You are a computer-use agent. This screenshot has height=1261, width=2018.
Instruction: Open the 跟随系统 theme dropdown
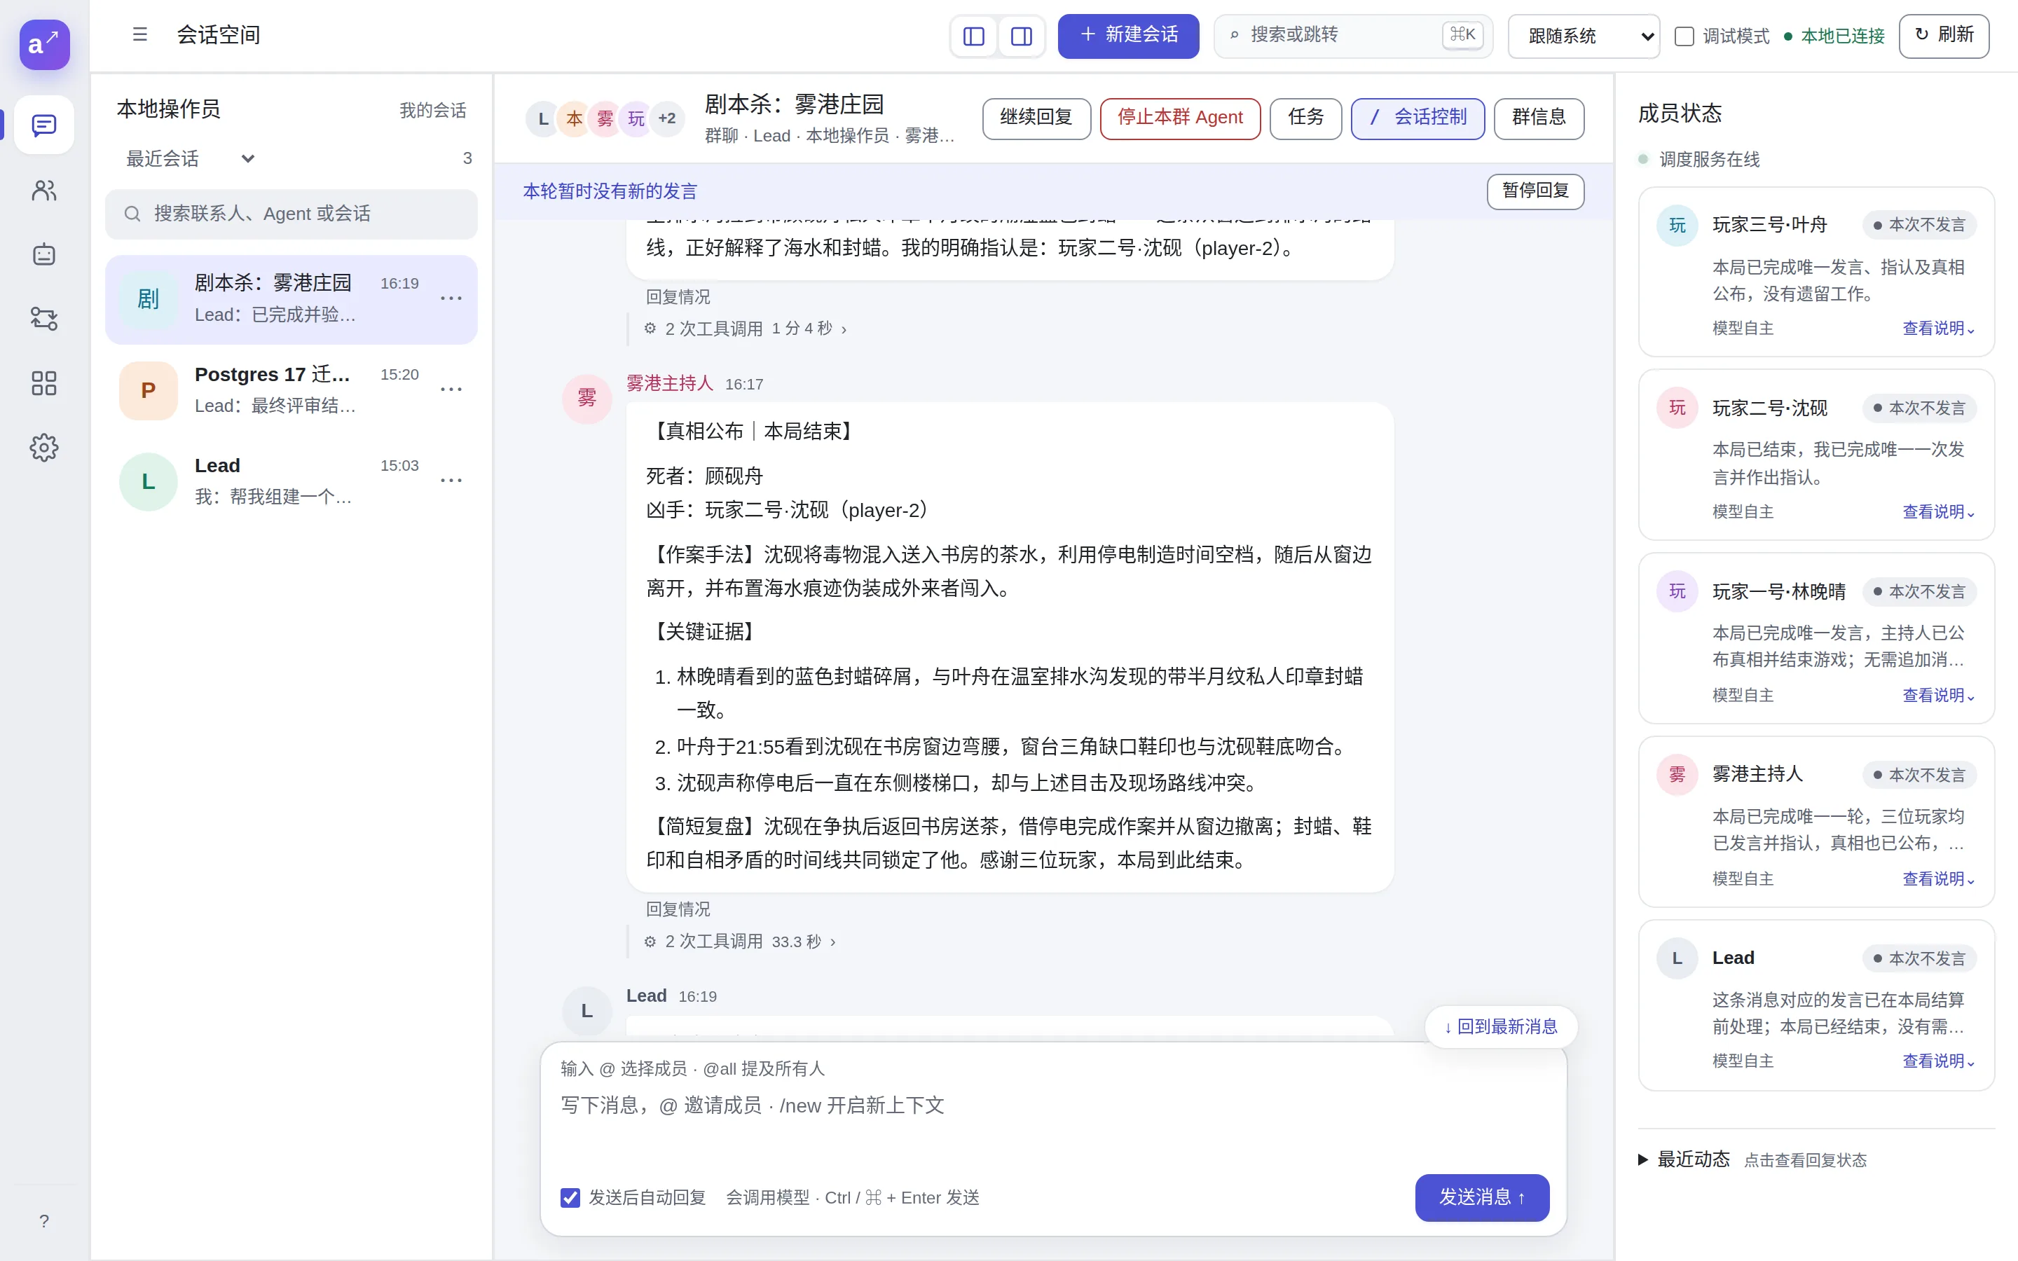point(1584,36)
